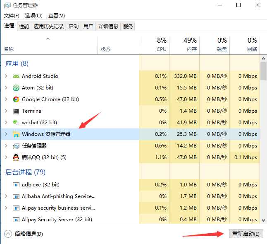Image resolution: width=267 pixels, height=244 pixels.
Task: Click 任务管理器's 0.6% CPU cell
Action: click(x=154, y=146)
